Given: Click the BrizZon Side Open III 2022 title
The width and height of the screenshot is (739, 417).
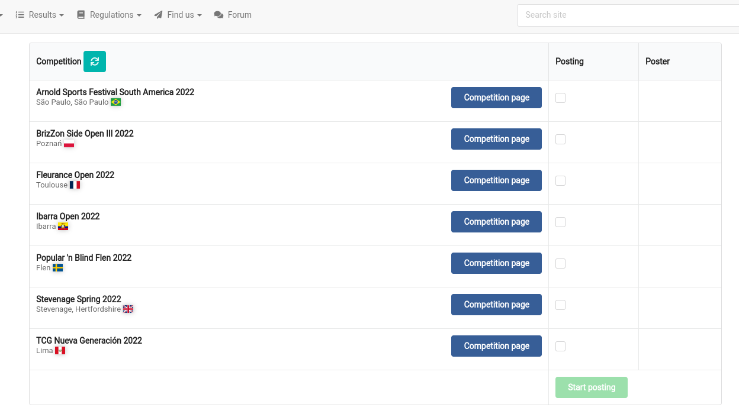Looking at the screenshot, I should (85, 134).
